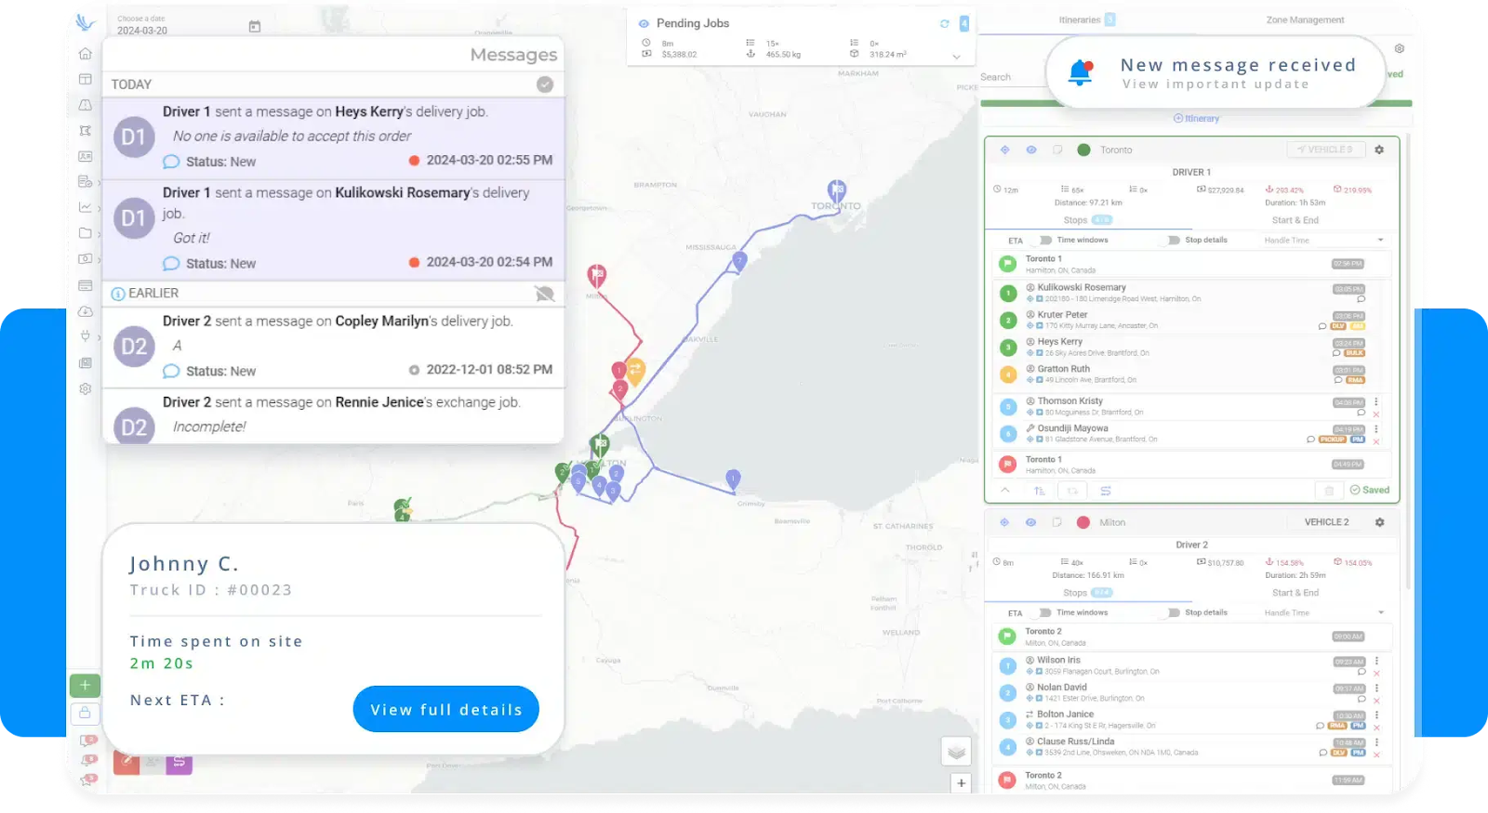Open the calendar date picker icon
The width and height of the screenshot is (1488, 813).
coord(255,27)
